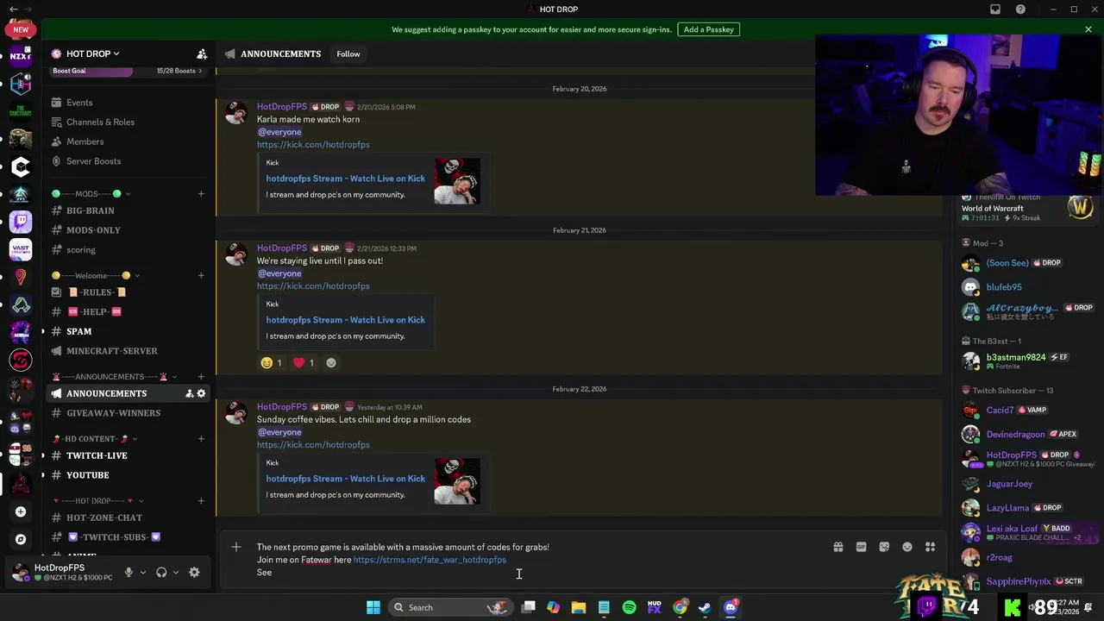Open the NZXT server icon

(21, 56)
